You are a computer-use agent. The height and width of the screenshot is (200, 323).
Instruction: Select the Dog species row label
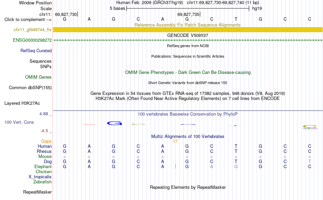[x=48, y=162]
